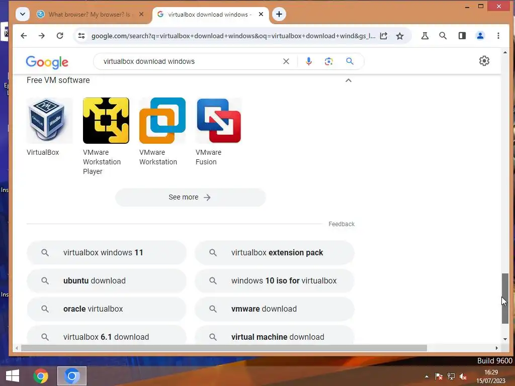Click the muted volume tray icon
The height and width of the screenshot is (386, 515).
click(463, 376)
